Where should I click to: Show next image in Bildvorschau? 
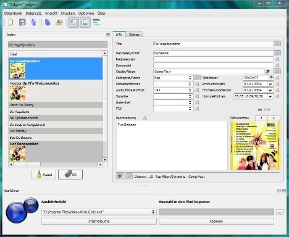point(274,118)
